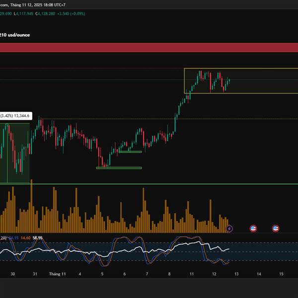298x298 pixels.
Task: Click date label "31" on time axis
Action: [x=35, y=274]
